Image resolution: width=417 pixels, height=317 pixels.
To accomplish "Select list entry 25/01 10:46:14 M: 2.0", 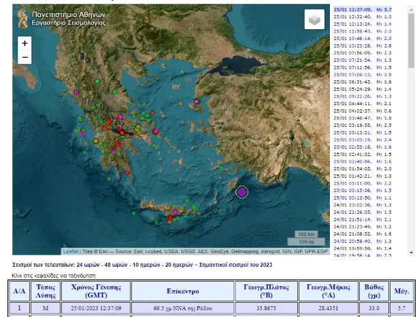I will point(363,39).
